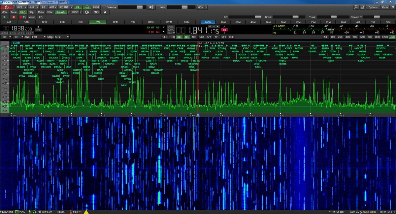
Task: Select the USB mode tab
Action: coord(80,22)
